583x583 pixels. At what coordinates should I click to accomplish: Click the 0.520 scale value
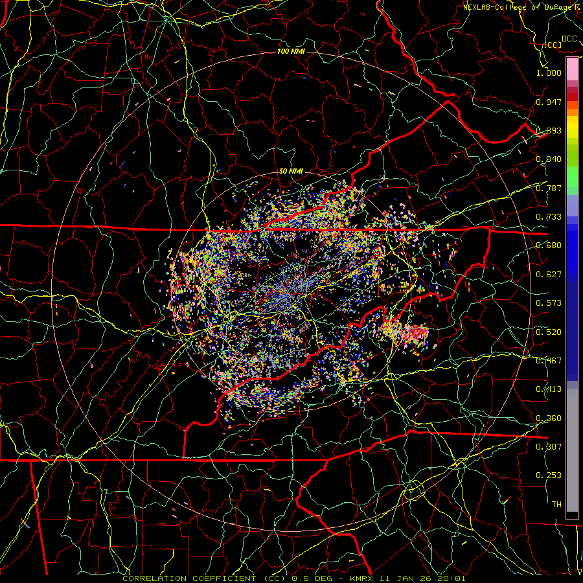(x=549, y=332)
